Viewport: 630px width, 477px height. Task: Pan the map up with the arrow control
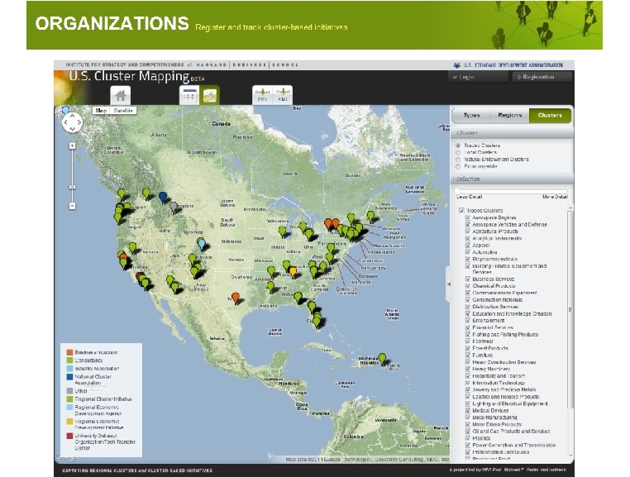72,116
